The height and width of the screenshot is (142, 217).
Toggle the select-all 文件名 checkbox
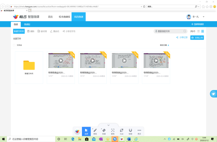point(14,45)
